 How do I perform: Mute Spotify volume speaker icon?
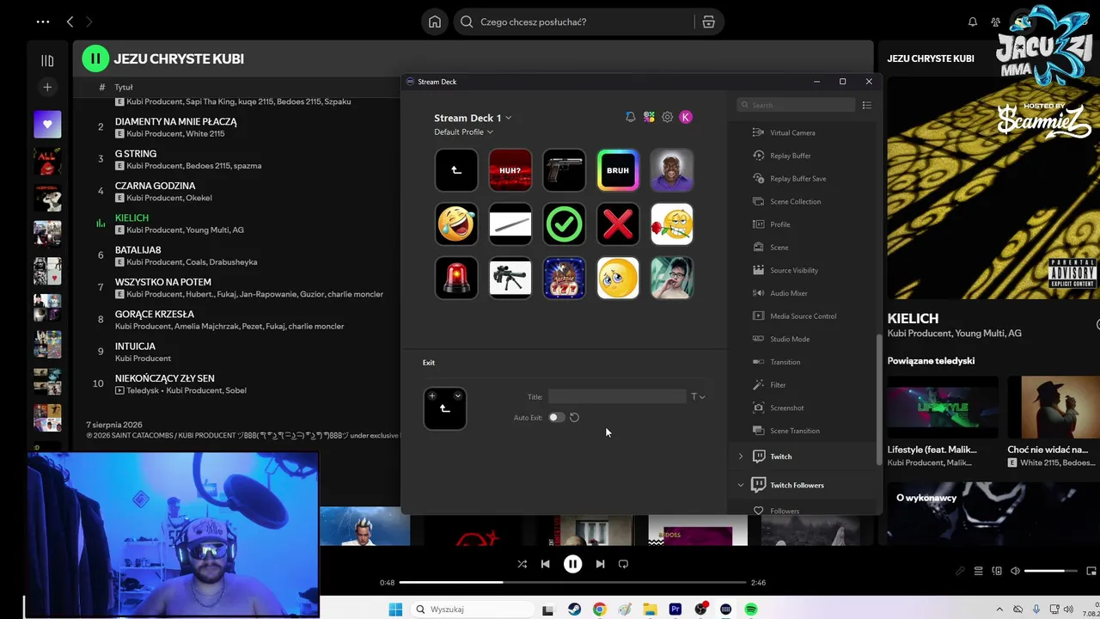pyautogui.click(x=1015, y=571)
